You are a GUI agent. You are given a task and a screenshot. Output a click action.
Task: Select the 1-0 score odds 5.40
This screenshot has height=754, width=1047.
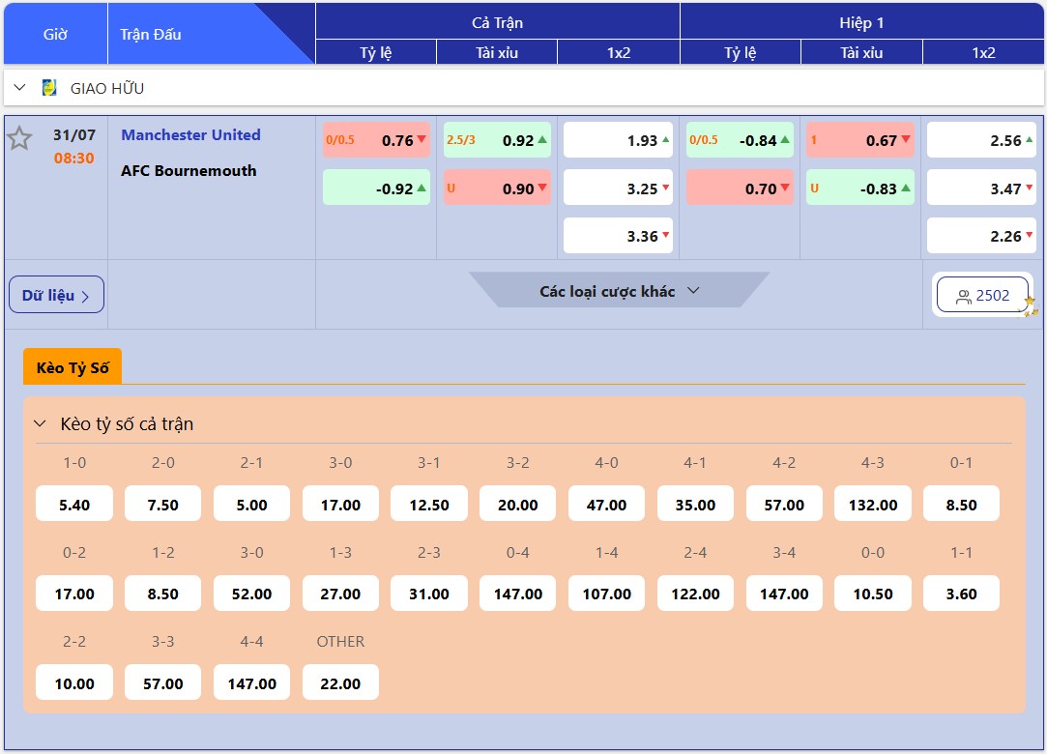coord(74,505)
